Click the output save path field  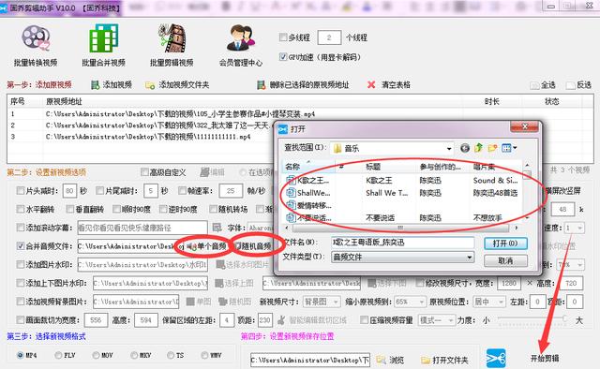(x=310, y=360)
